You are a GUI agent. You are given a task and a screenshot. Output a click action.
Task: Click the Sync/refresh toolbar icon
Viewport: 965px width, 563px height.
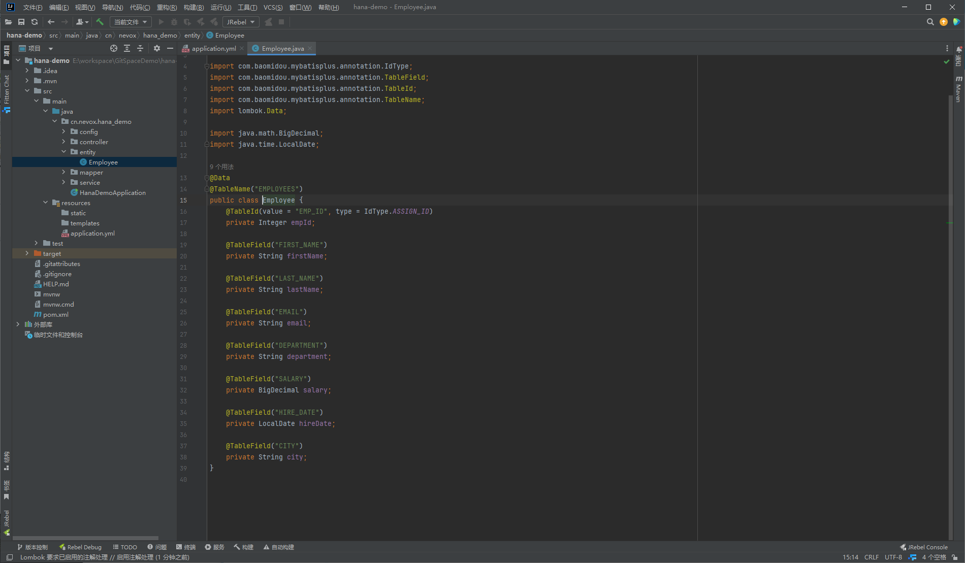(x=35, y=22)
